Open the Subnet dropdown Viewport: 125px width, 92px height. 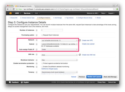click(59, 44)
